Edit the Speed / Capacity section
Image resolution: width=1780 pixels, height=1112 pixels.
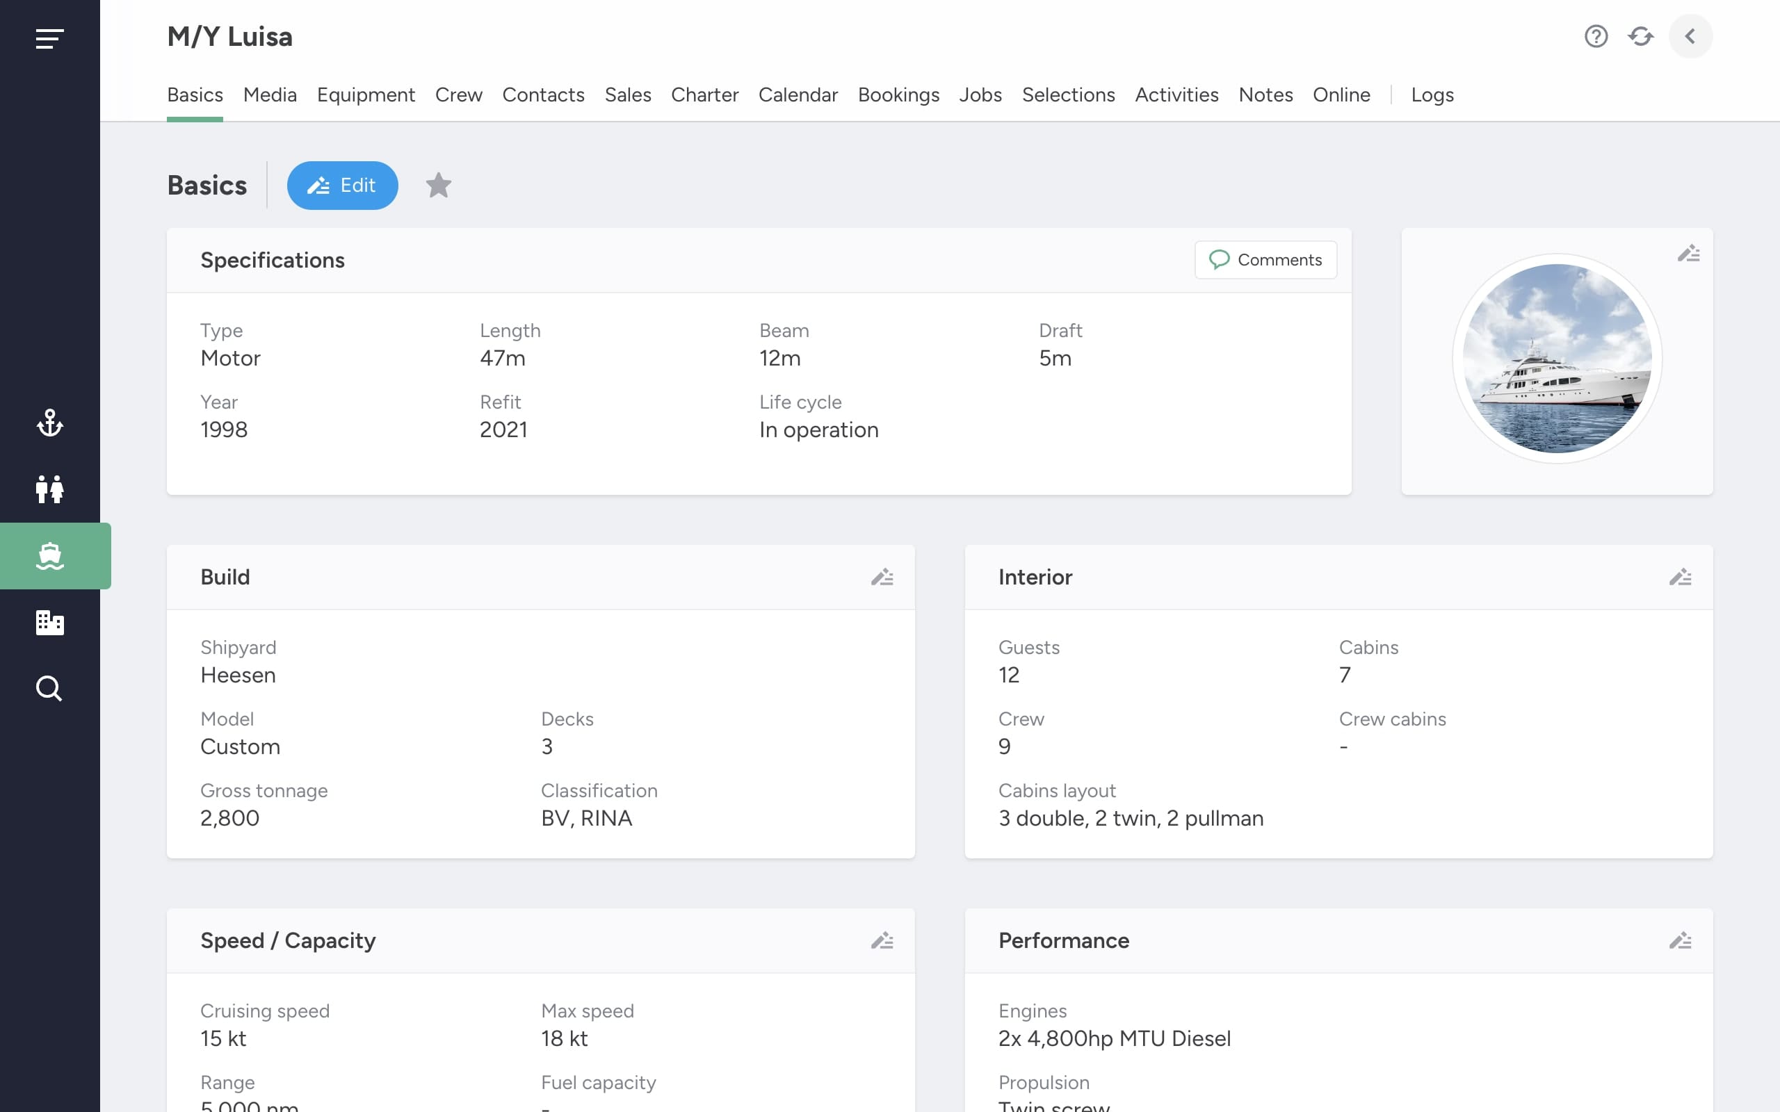(x=882, y=940)
